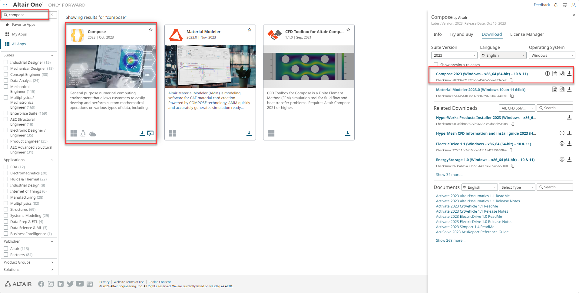Download Material Modeler 2023.0 installer
This screenshot has width=579, height=293.
569,89
